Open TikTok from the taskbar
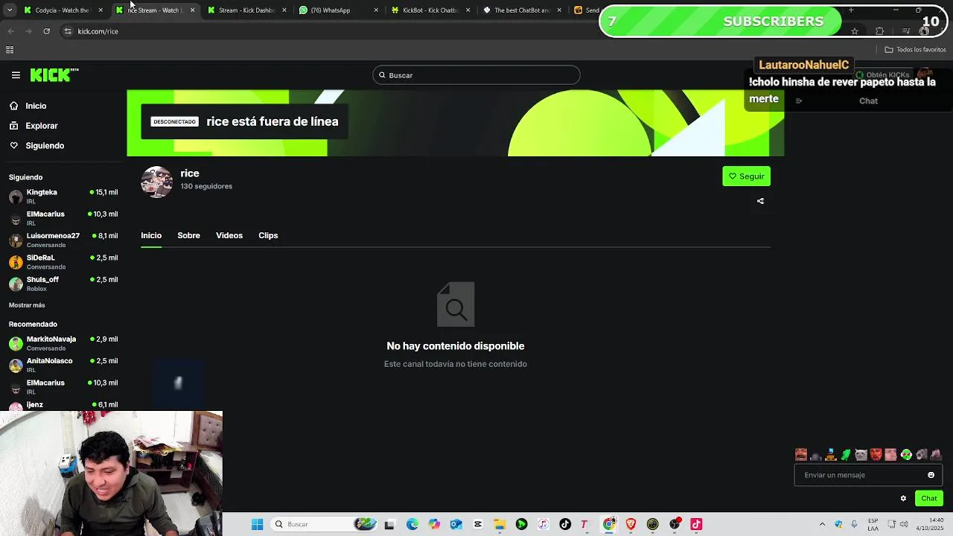This screenshot has height=536, width=953. pyautogui.click(x=565, y=524)
